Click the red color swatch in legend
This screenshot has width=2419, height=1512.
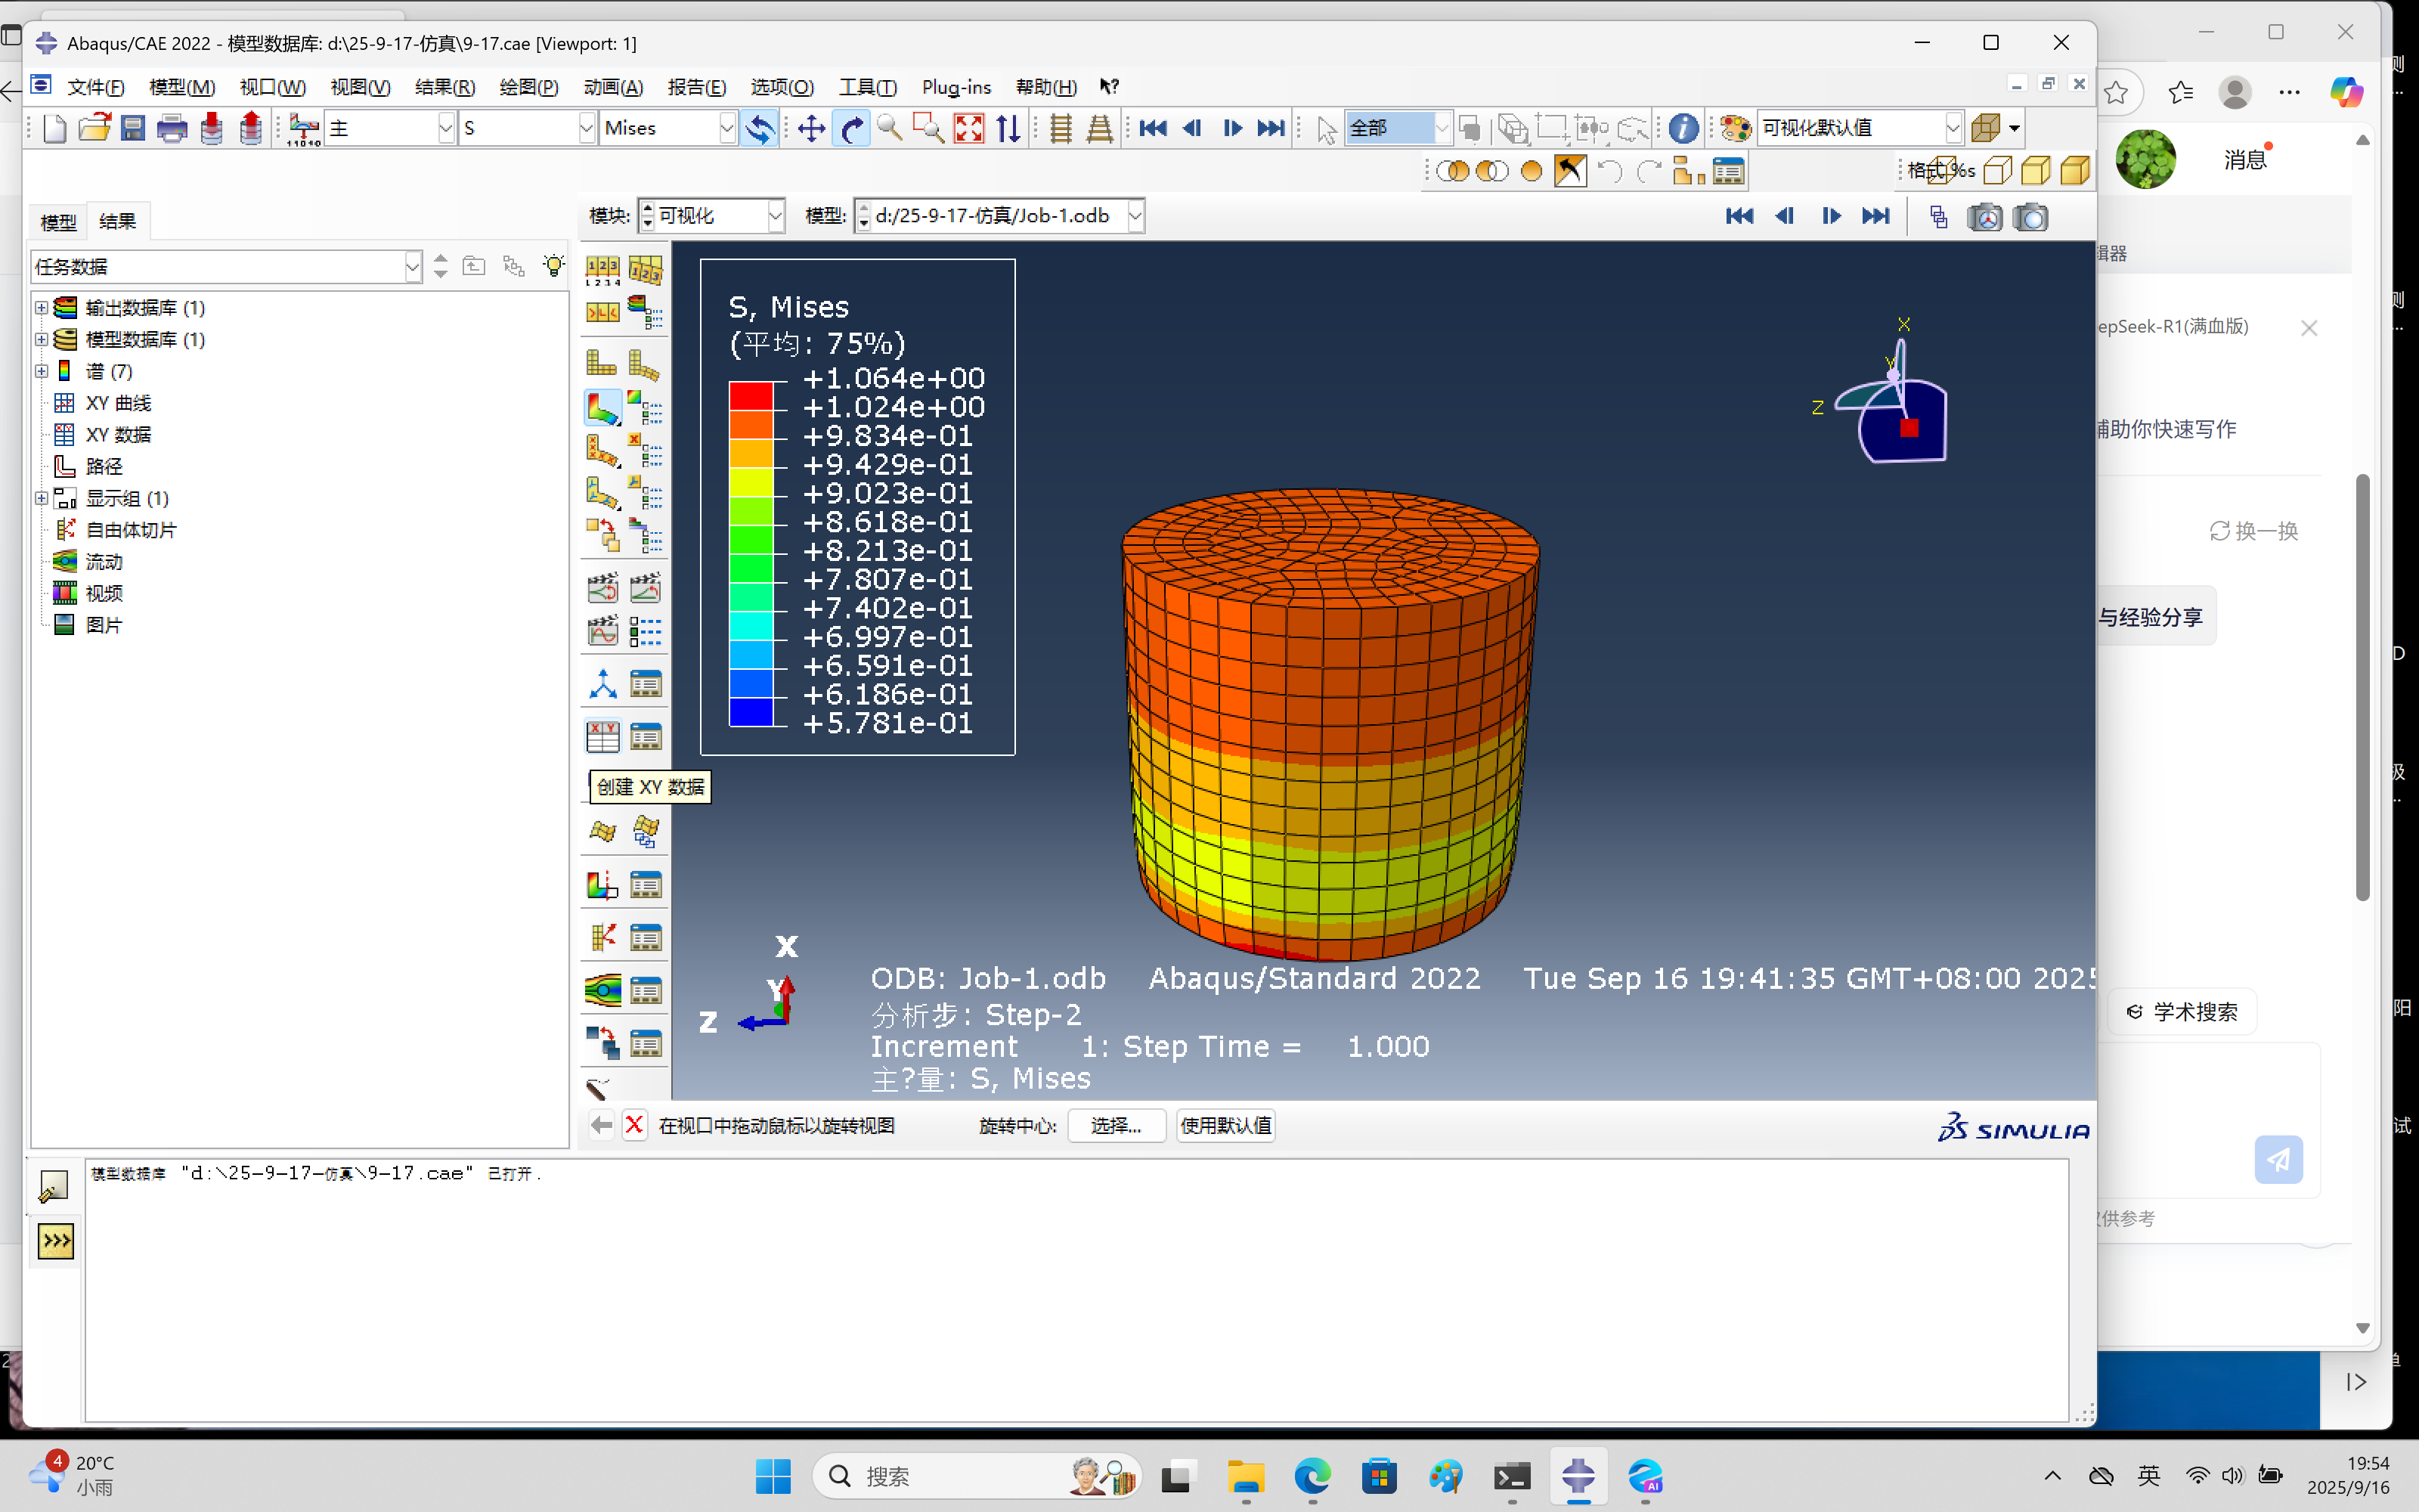(x=751, y=396)
